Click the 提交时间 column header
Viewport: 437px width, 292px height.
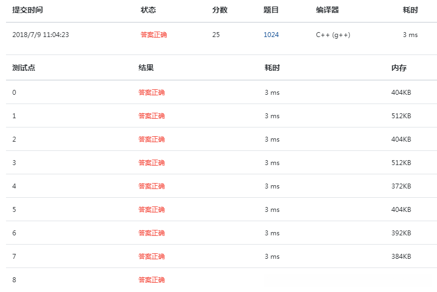[27, 10]
